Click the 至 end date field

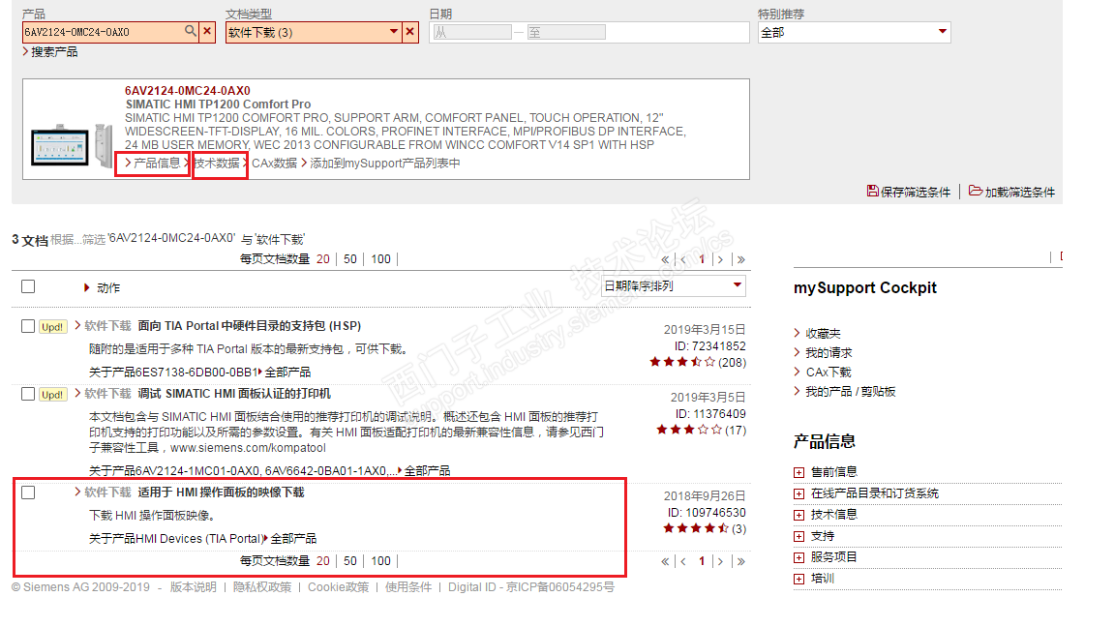pyautogui.click(x=566, y=33)
